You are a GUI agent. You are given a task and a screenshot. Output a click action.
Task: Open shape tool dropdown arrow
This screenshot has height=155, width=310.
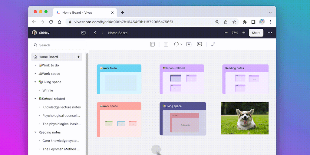point(181,45)
